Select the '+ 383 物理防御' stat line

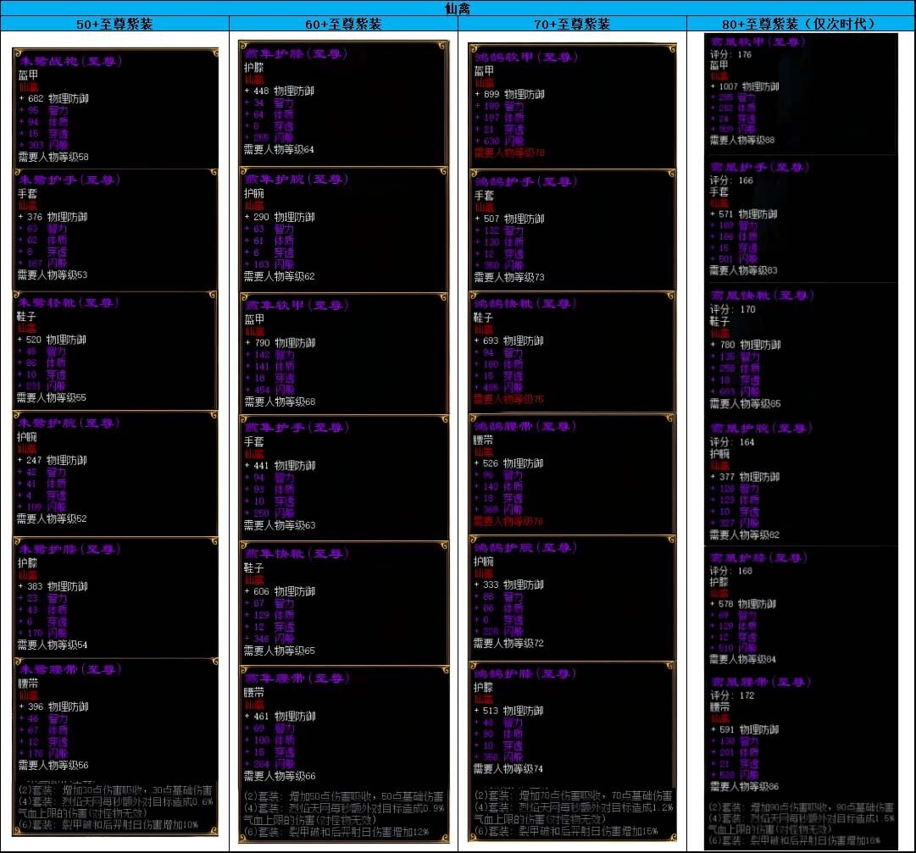click(x=53, y=586)
